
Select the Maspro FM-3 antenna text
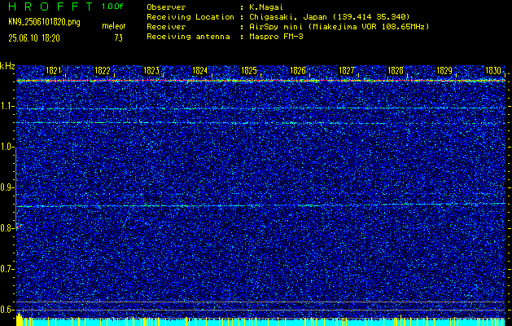click(x=278, y=37)
